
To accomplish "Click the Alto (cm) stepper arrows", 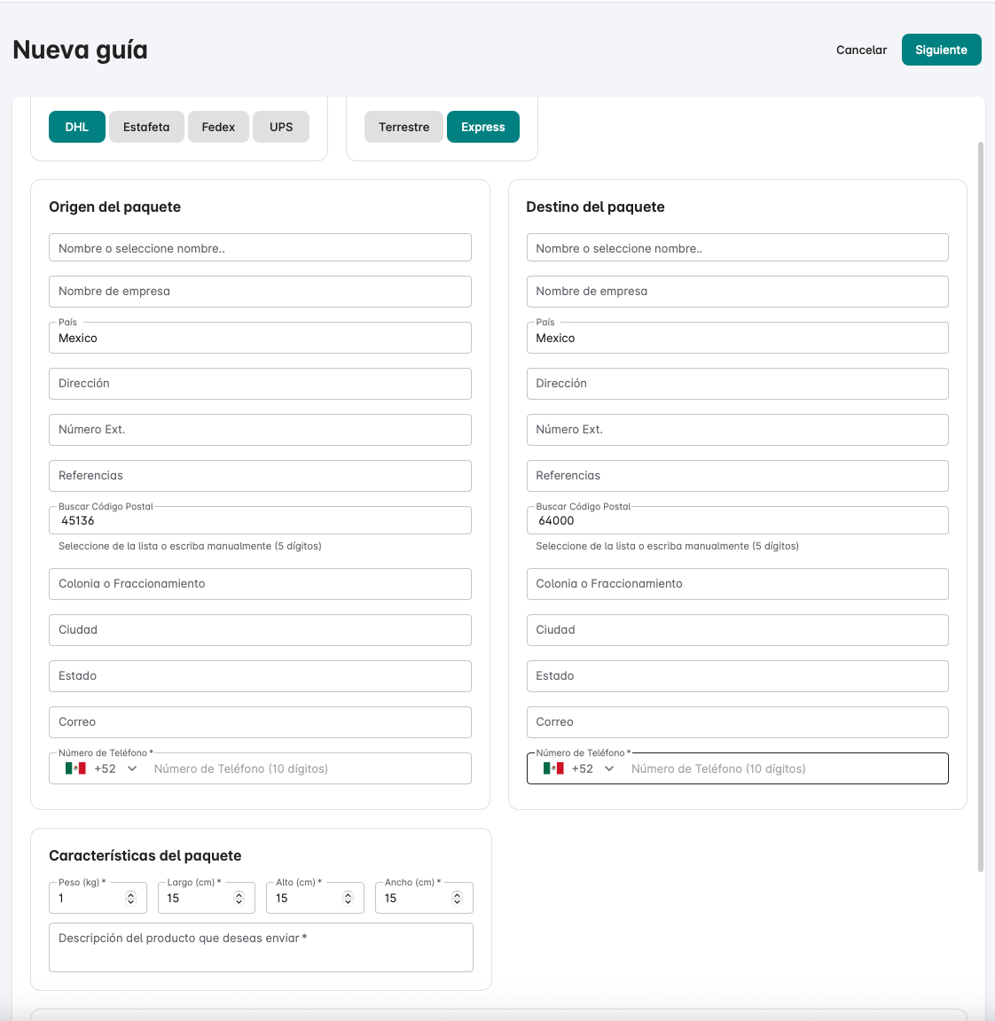I will click(348, 898).
